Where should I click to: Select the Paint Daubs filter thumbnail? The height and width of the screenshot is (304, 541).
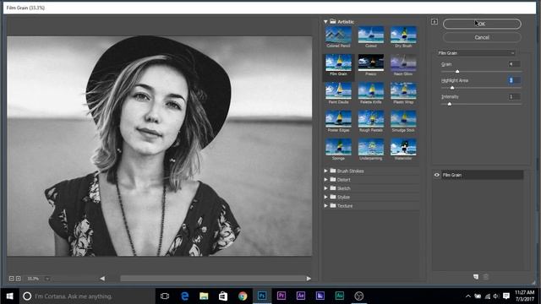[x=338, y=94]
